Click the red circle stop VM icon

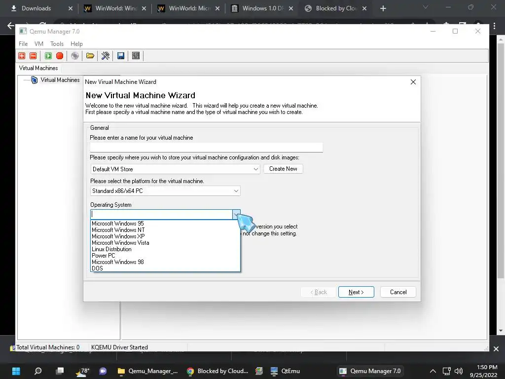(60, 56)
